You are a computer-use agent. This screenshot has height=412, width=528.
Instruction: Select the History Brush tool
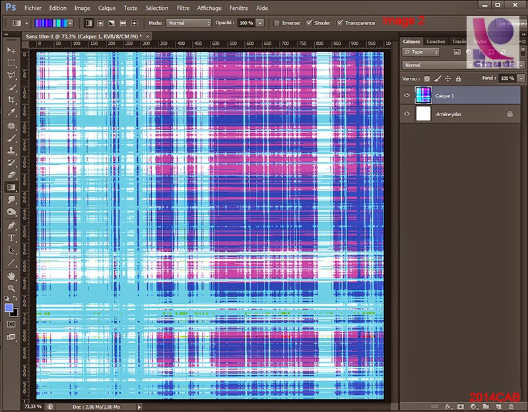11,162
